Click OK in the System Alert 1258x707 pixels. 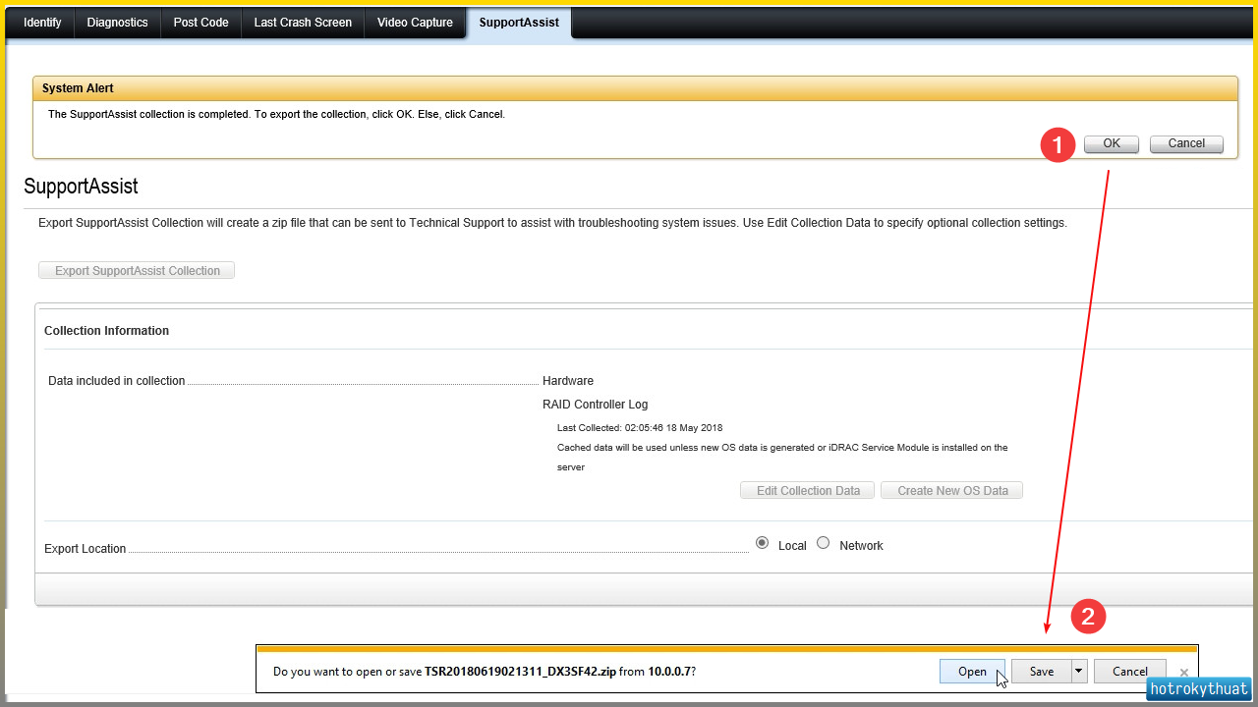(1112, 143)
